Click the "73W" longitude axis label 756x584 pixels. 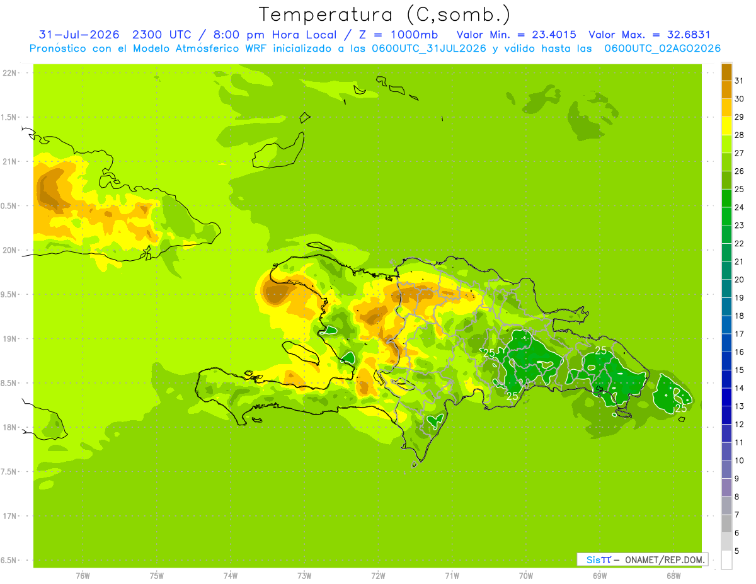point(304,576)
